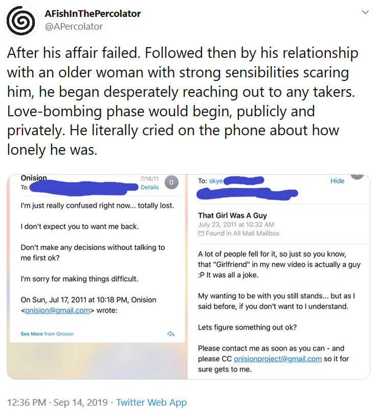
Task: Click the That Girl Was A Guy subject
Action: pyautogui.click(x=232, y=215)
